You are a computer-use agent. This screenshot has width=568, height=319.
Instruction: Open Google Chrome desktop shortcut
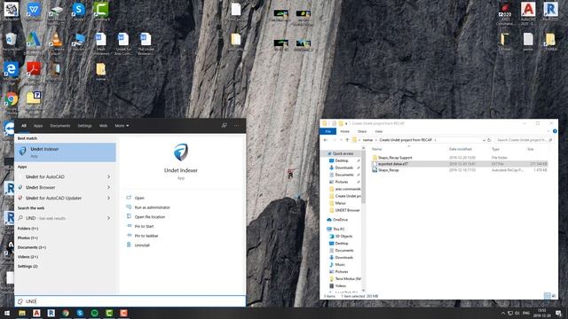[11, 102]
